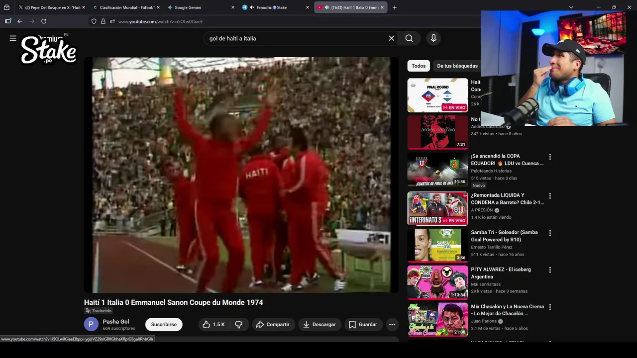The height and width of the screenshot is (358, 637).
Task: Select the 'Todos' filter chip
Action: 419,66
